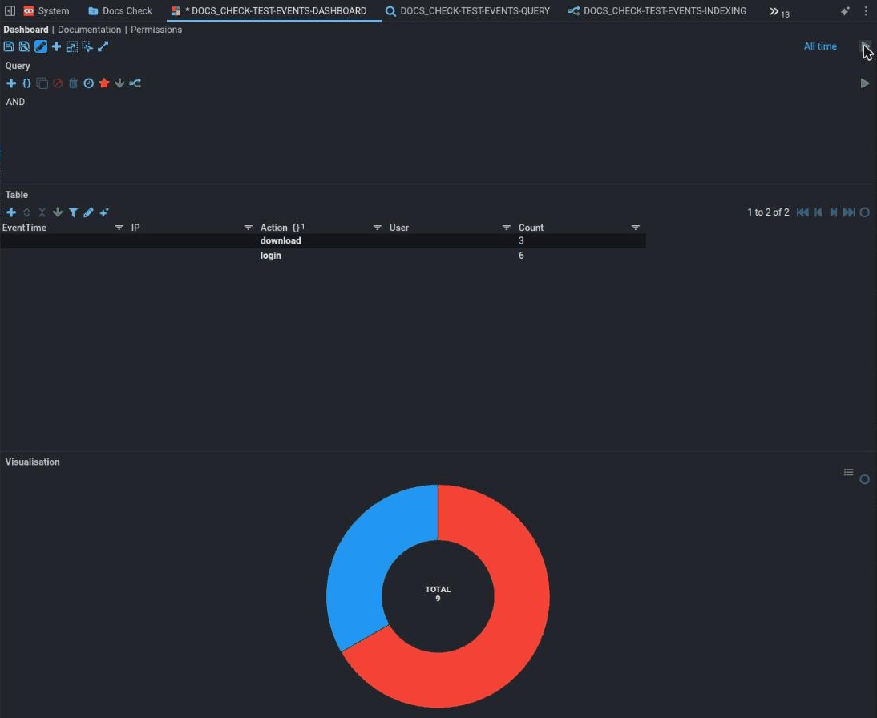Select the login table row
Screen dimensions: 877x718
click(323, 256)
